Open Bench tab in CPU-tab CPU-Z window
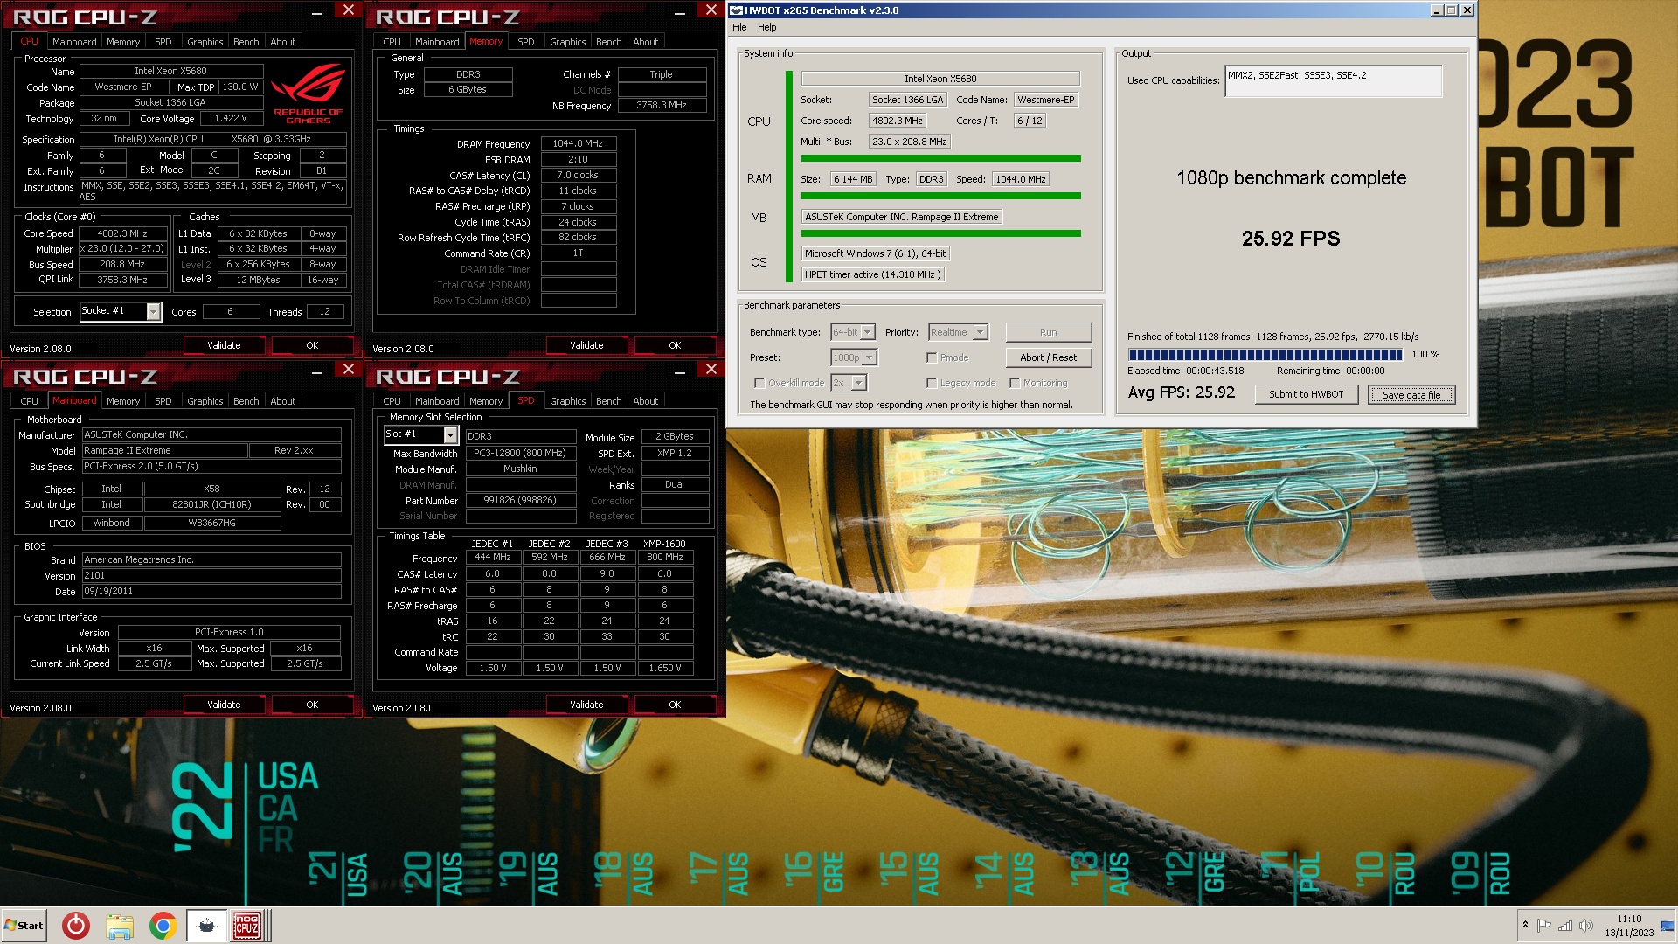 (246, 42)
